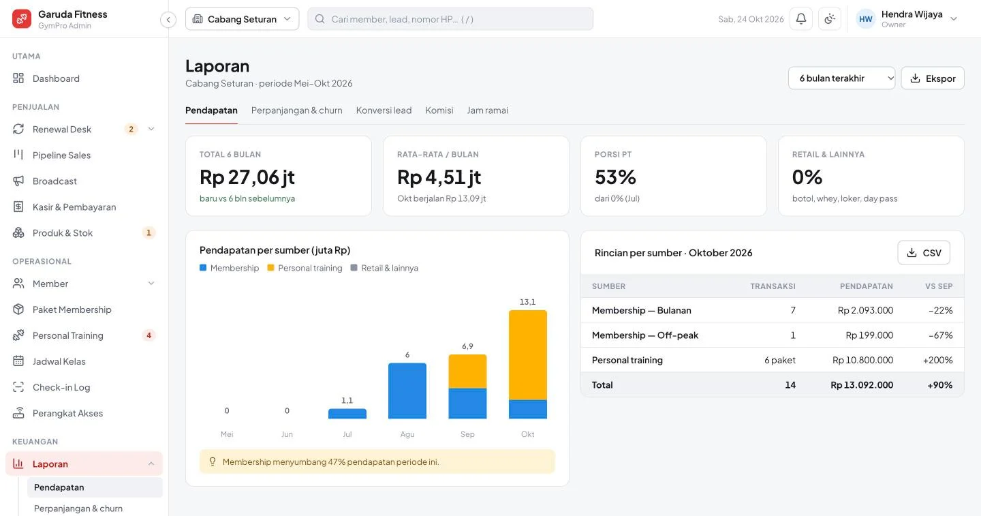Expand the Renewal Desk submenu chevron
This screenshot has height=516, width=981.
pos(151,130)
